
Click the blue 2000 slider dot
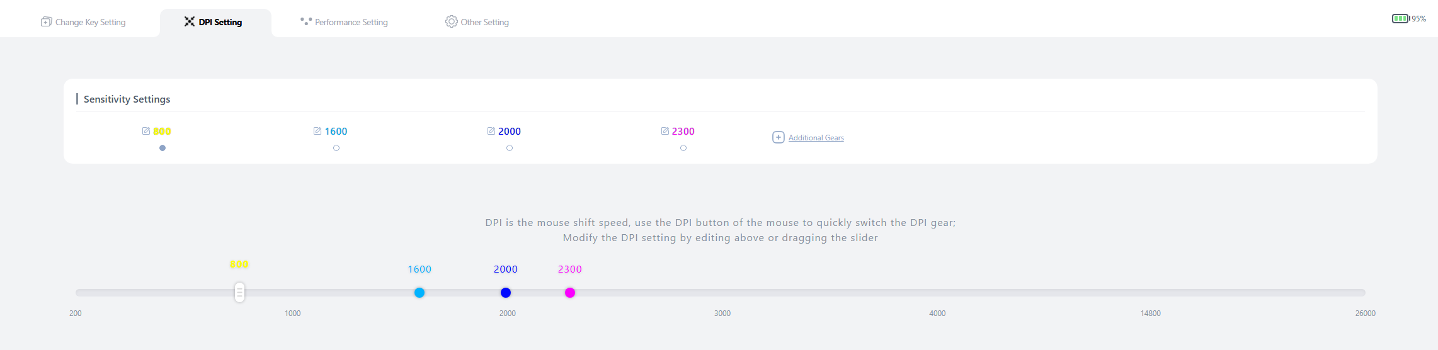click(x=506, y=293)
